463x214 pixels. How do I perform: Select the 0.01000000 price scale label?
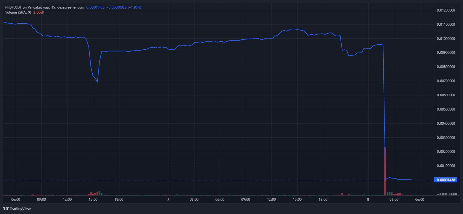(x=446, y=39)
